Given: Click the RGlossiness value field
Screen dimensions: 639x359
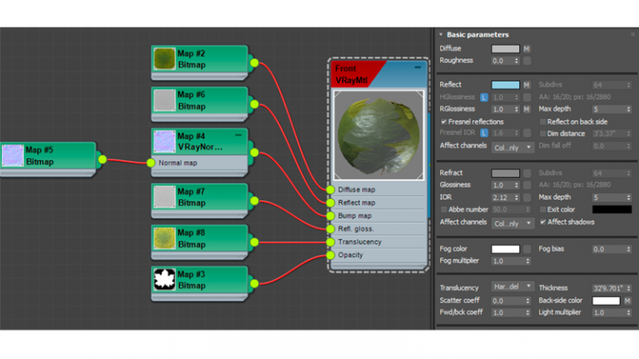Looking at the screenshot, I should [503, 109].
